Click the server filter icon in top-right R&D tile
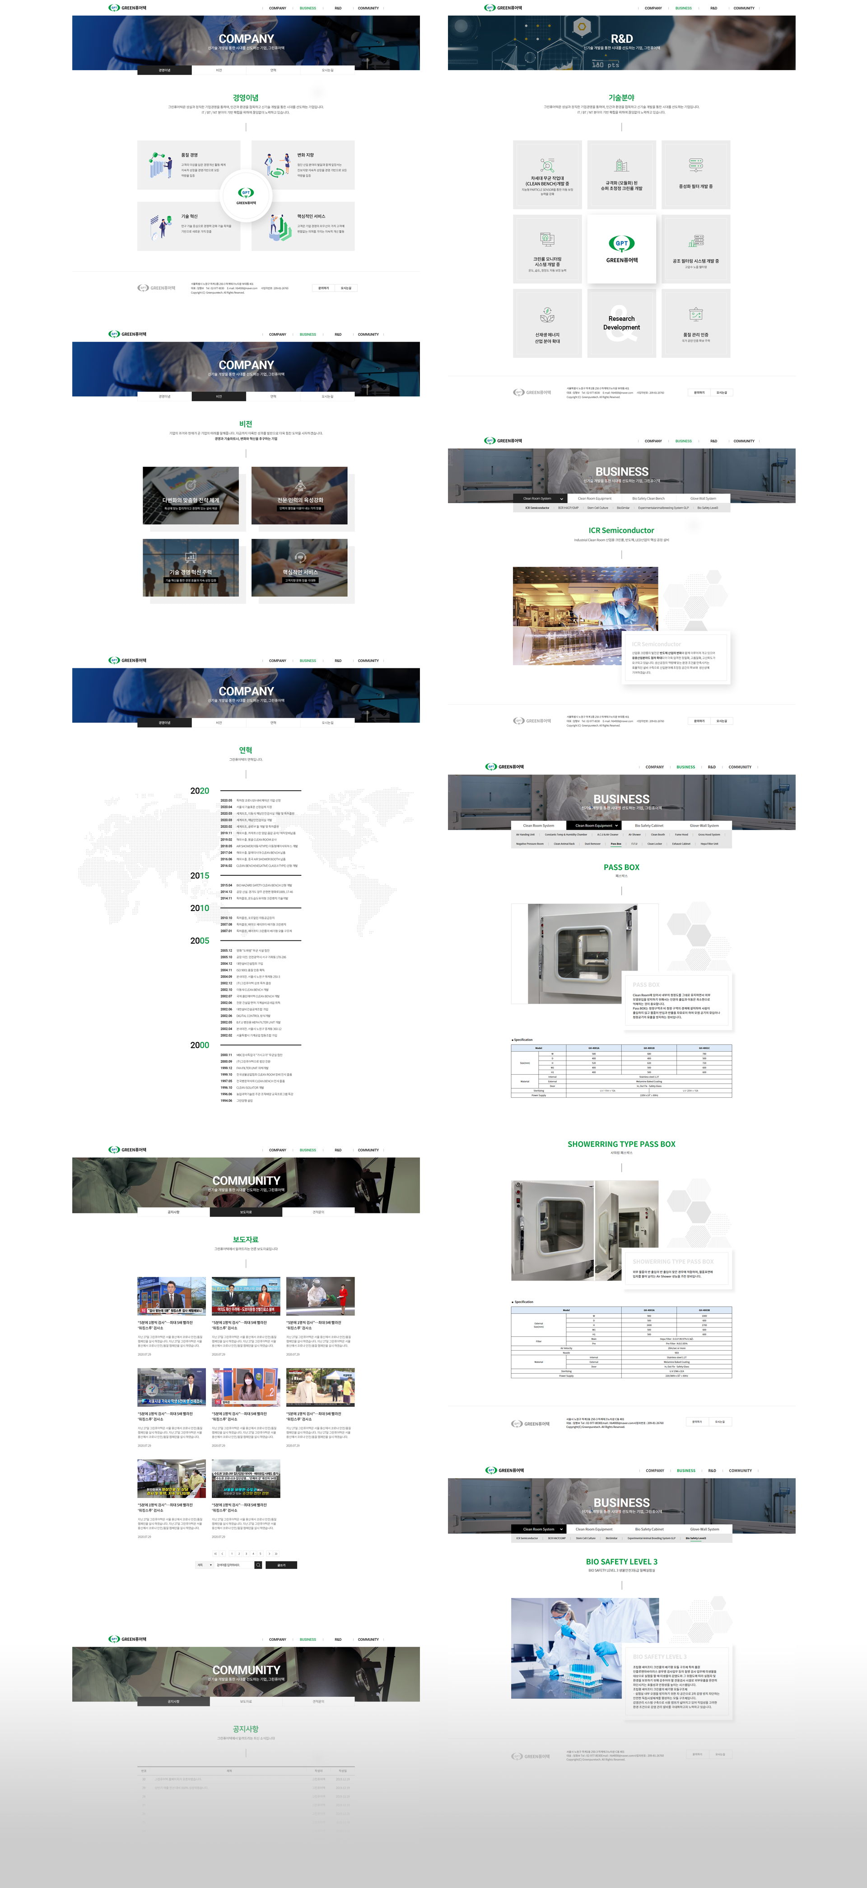 point(696,165)
